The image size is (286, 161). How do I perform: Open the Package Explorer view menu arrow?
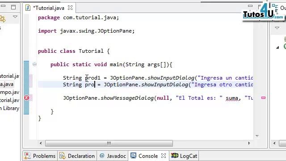(x=15, y=17)
